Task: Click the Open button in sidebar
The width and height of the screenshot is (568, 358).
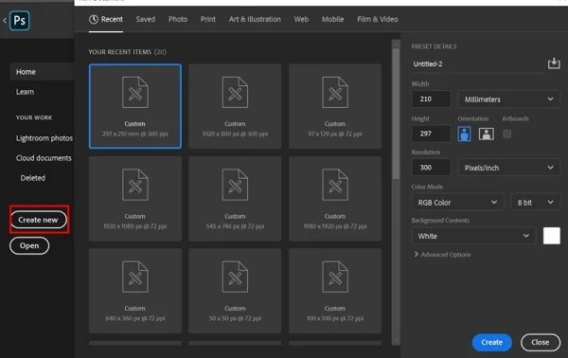Action: click(29, 245)
